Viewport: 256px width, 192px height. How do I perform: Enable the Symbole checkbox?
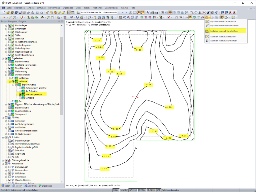tap(20, 98)
